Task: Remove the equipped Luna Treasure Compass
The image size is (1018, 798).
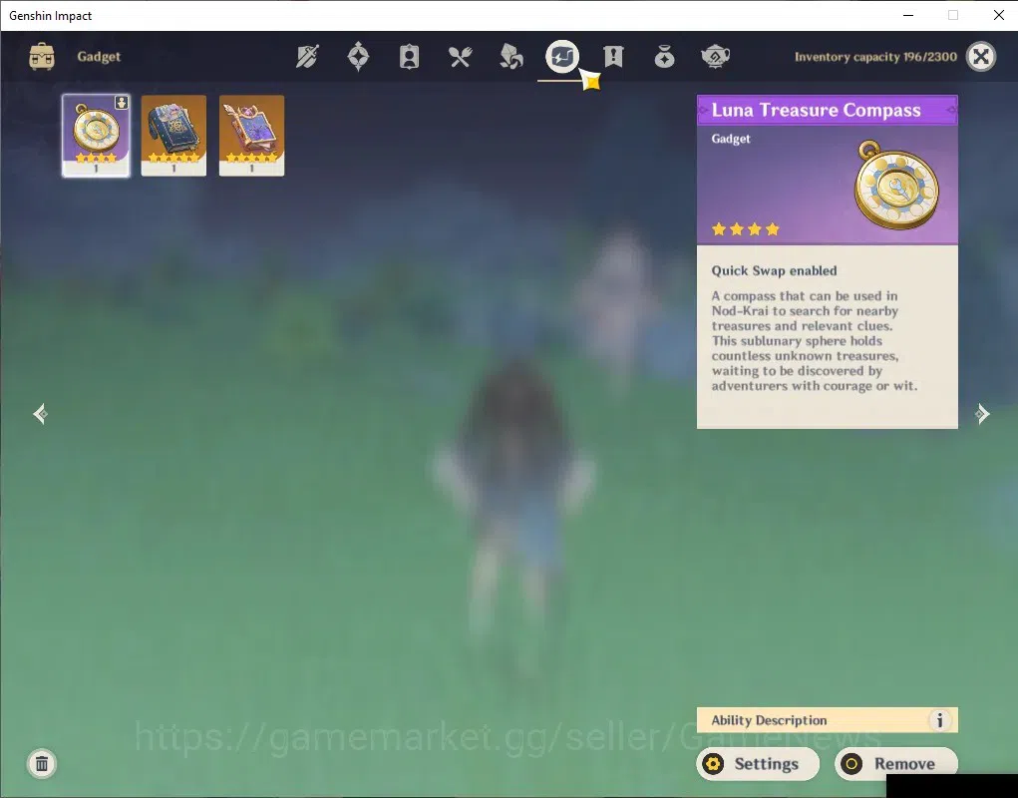Action: click(x=896, y=764)
